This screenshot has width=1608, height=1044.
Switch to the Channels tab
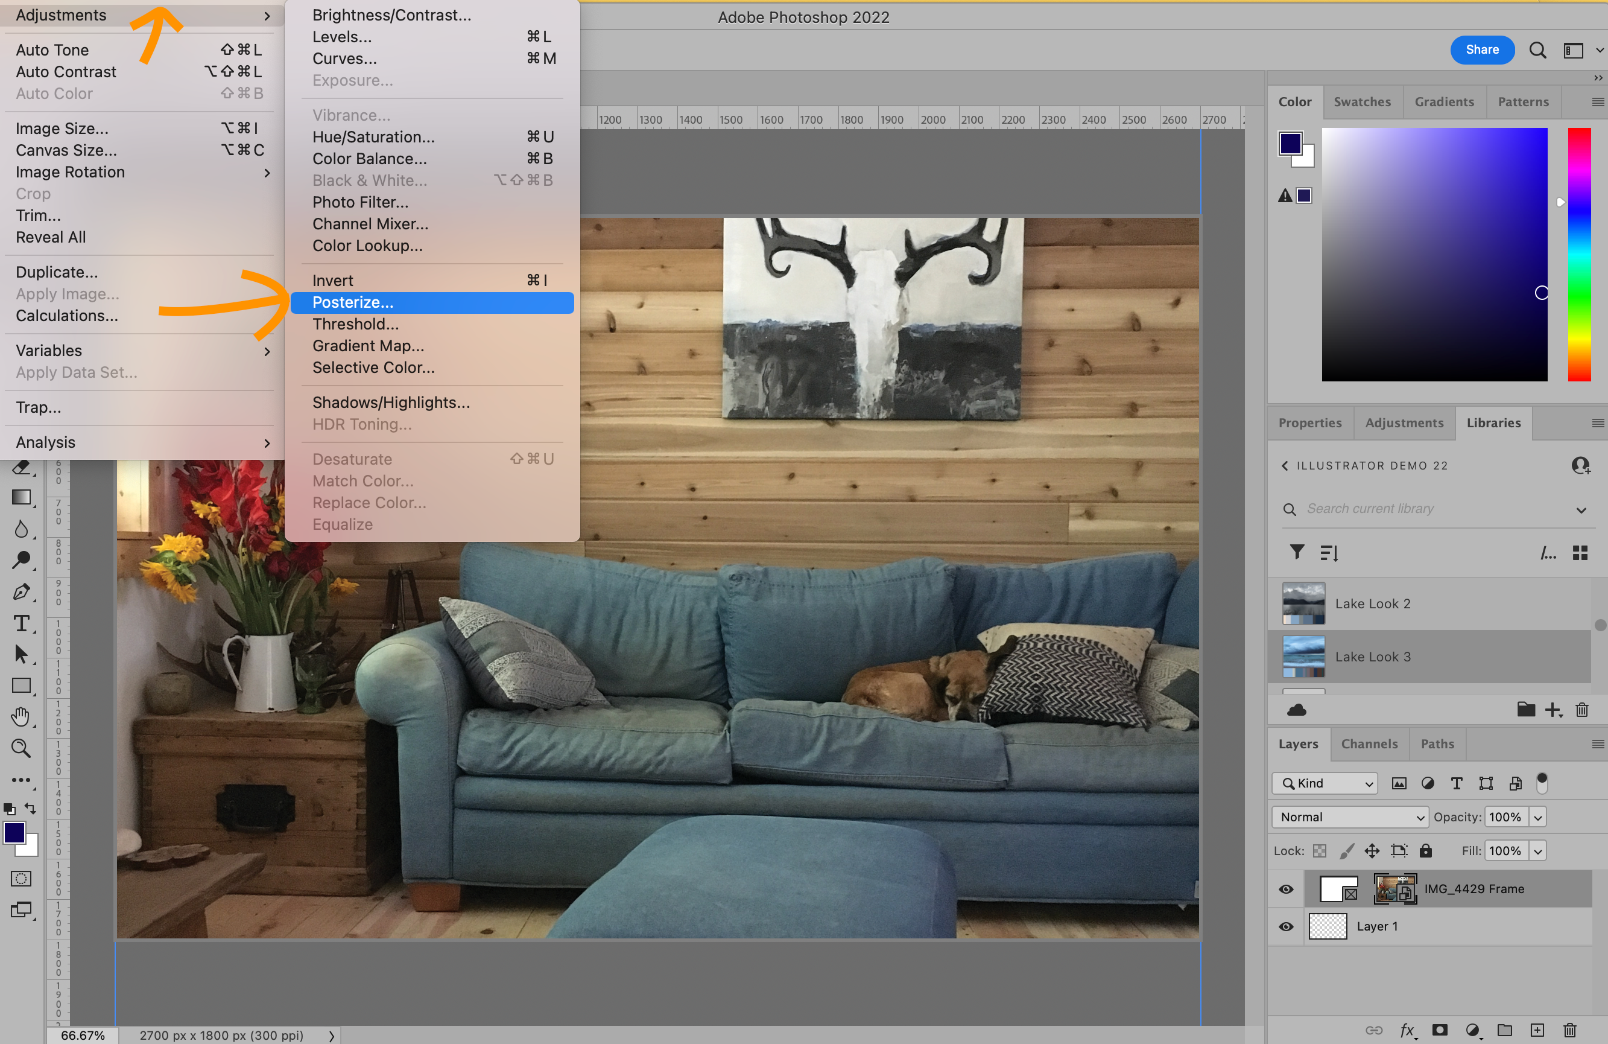point(1369,744)
